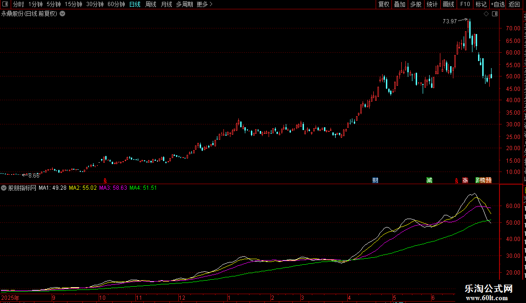Viewport: 526px width, 303px height.
Task: Switch to 分时 intraday view
Action: [19, 4]
